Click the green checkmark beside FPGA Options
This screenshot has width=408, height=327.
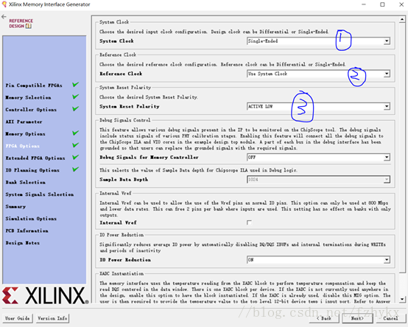click(75, 145)
